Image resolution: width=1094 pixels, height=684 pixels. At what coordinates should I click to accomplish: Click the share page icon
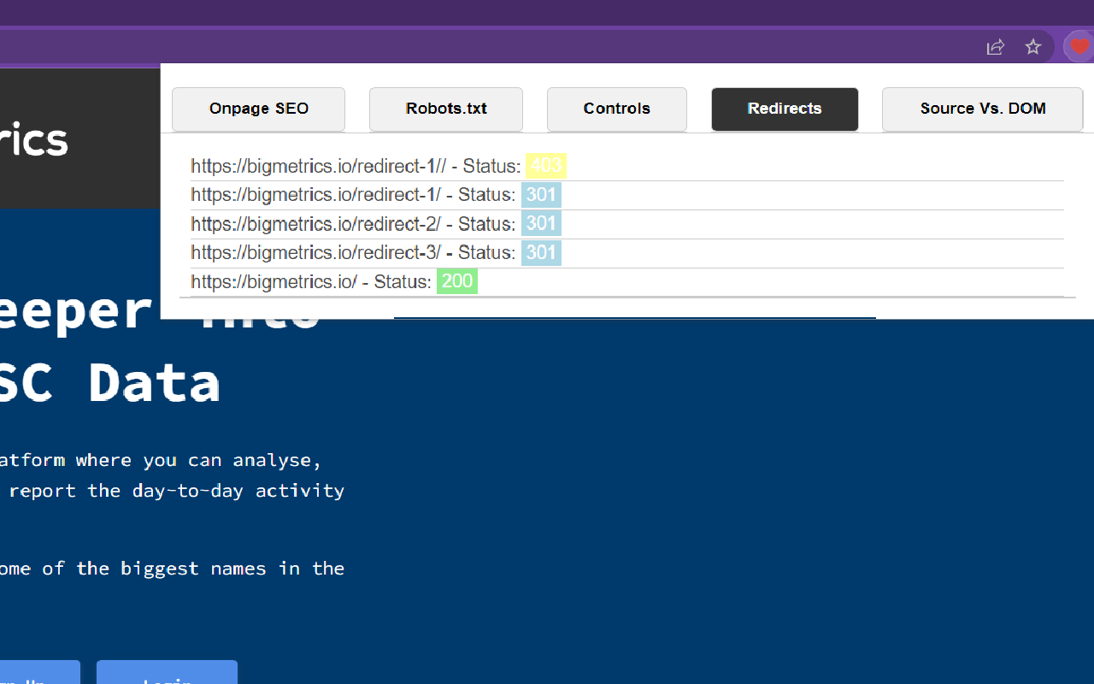(995, 47)
